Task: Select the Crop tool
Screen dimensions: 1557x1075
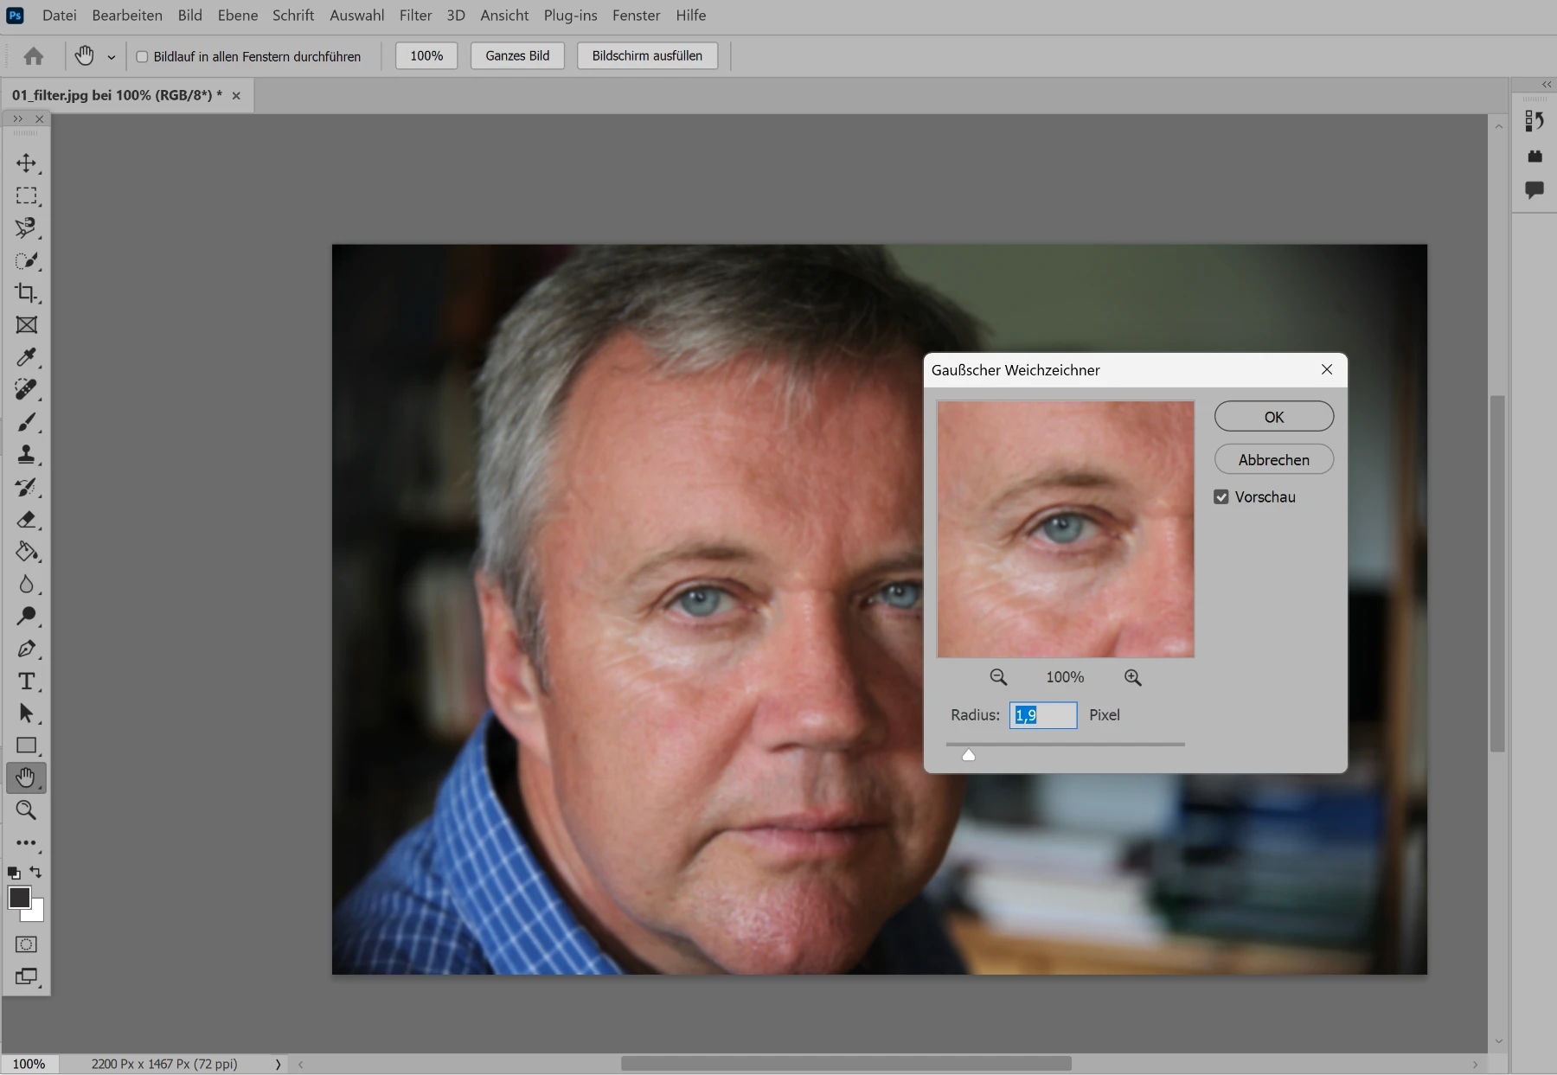Action: pyautogui.click(x=26, y=292)
